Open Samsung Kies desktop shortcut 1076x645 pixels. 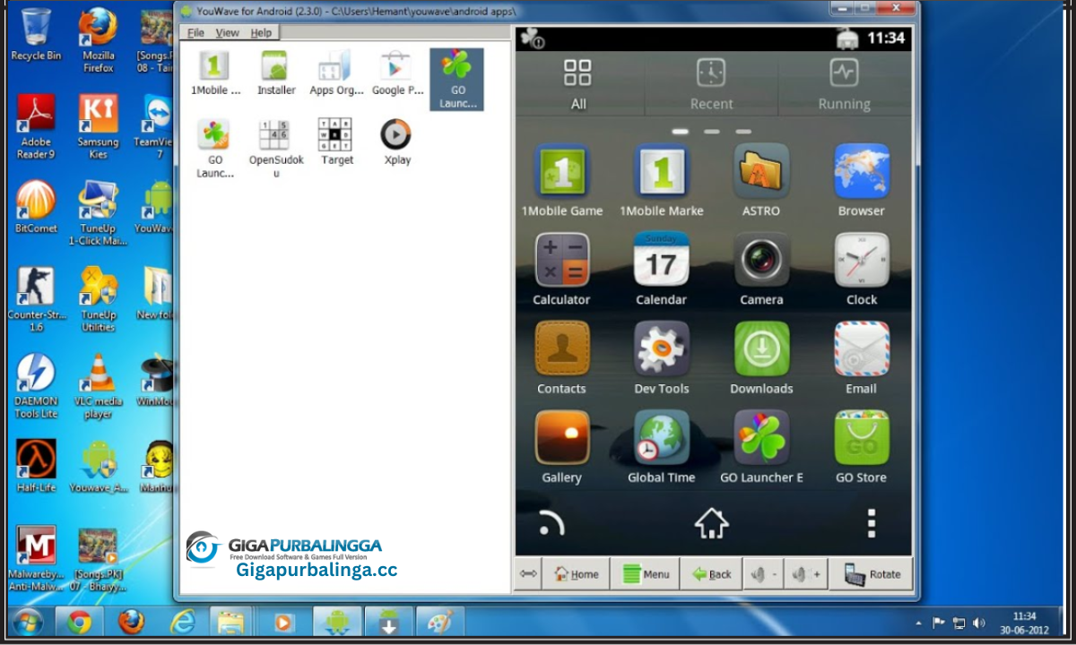99,127
